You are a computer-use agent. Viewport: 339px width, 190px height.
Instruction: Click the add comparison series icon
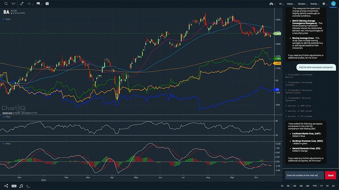coord(14,4)
